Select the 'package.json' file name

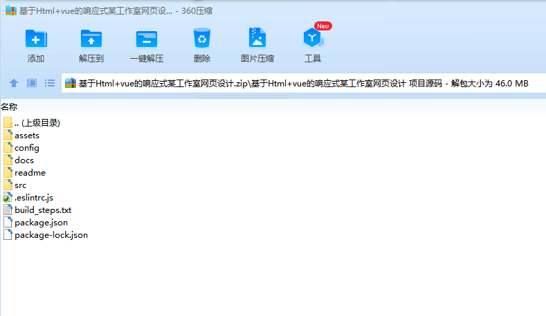tap(41, 223)
